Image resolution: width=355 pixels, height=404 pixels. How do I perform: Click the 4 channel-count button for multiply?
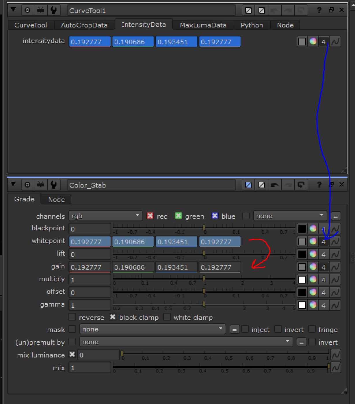click(x=324, y=280)
